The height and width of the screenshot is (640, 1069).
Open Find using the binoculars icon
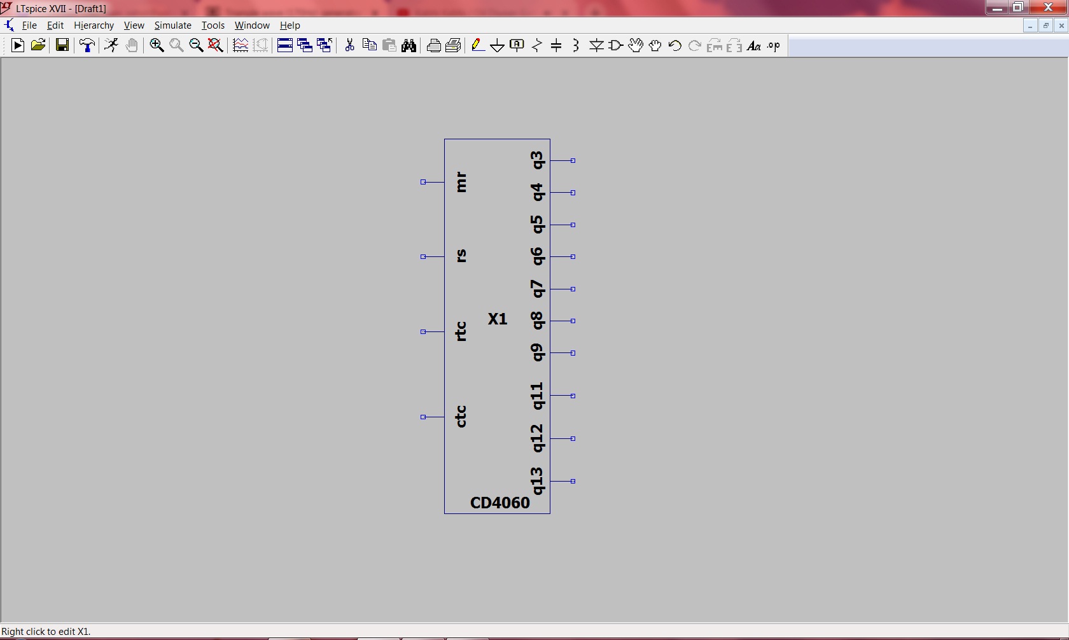pos(409,45)
